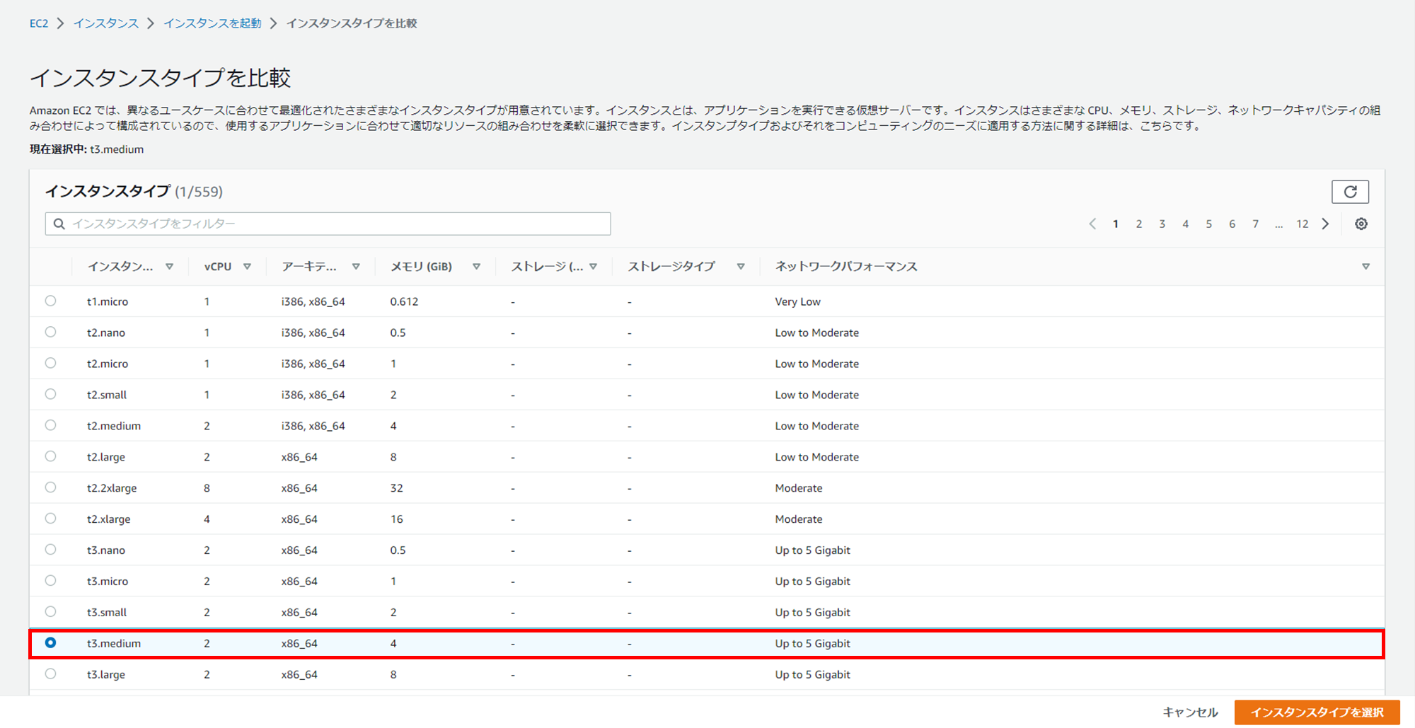1415x728 pixels.
Task: Sort by storage type column arrow
Action: (x=740, y=267)
